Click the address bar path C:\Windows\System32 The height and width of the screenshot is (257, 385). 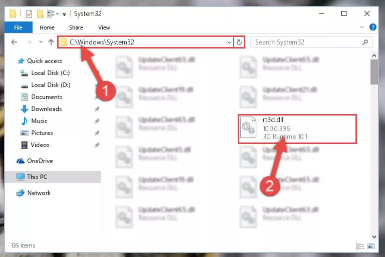pos(102,42)
